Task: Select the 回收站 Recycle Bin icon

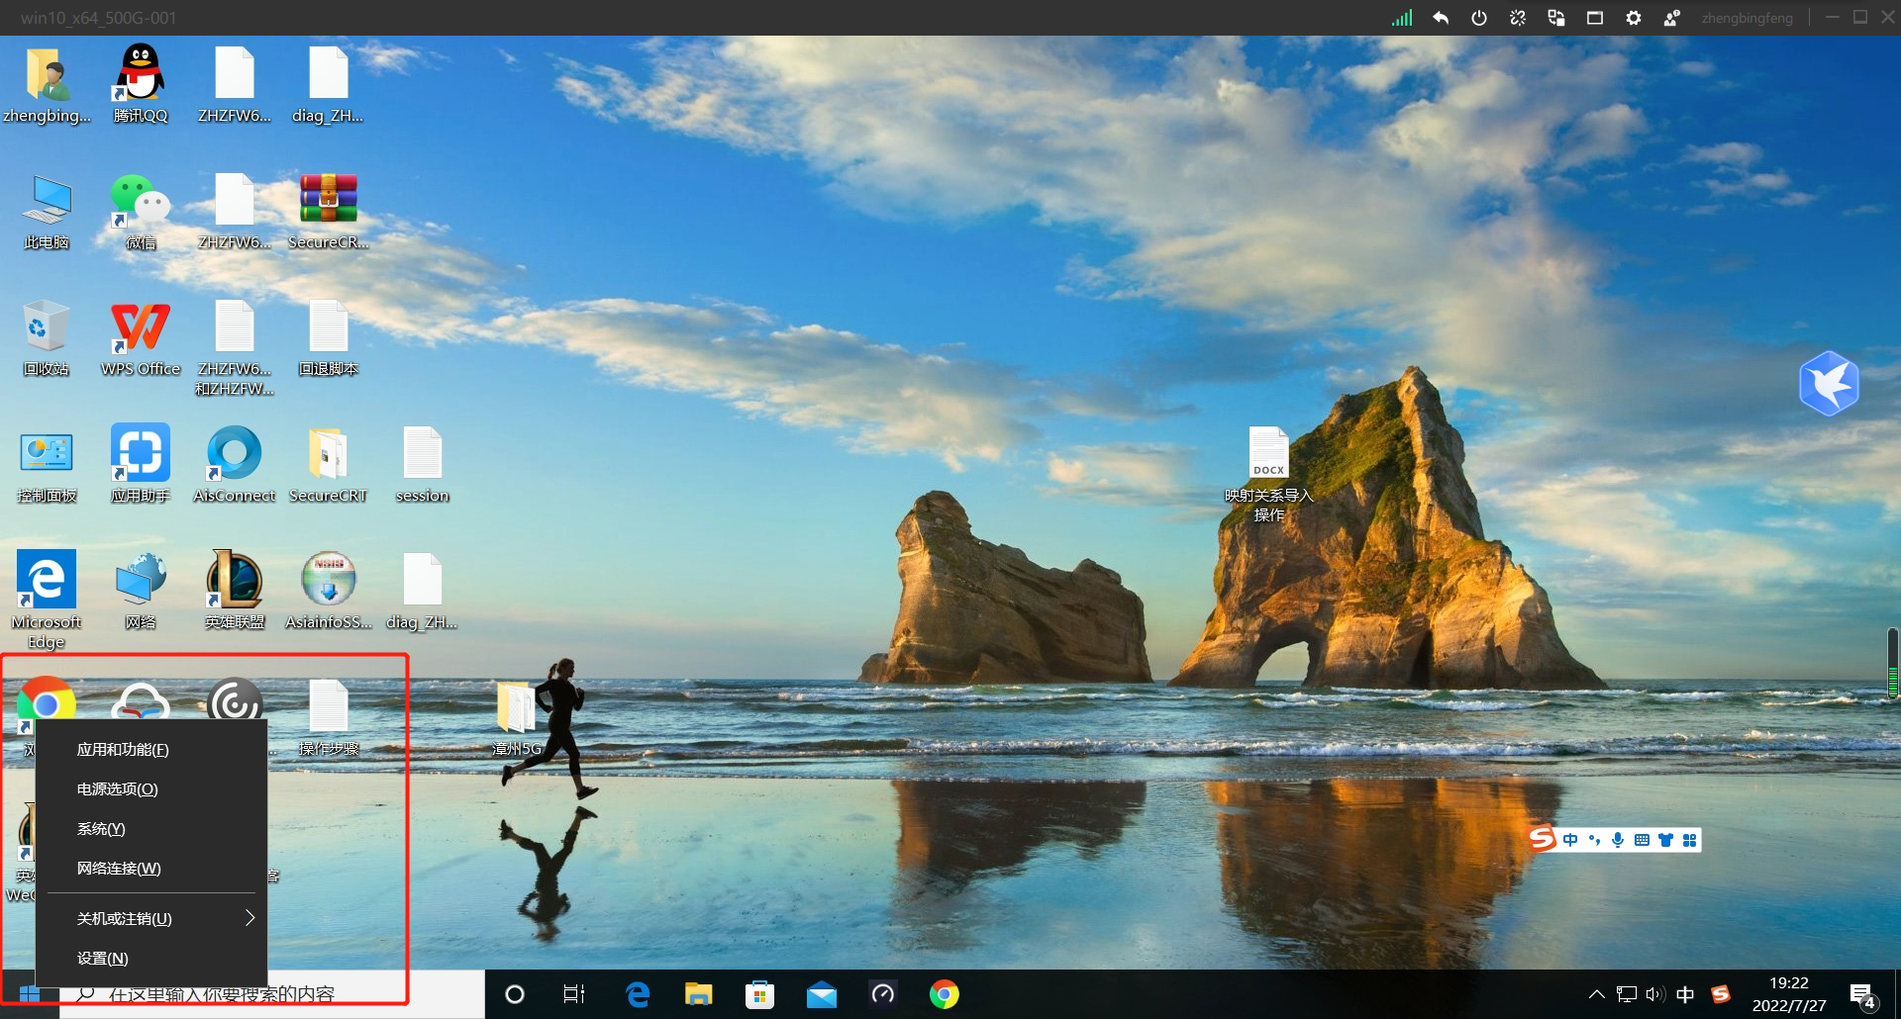Action: click(x=47, y=336)
